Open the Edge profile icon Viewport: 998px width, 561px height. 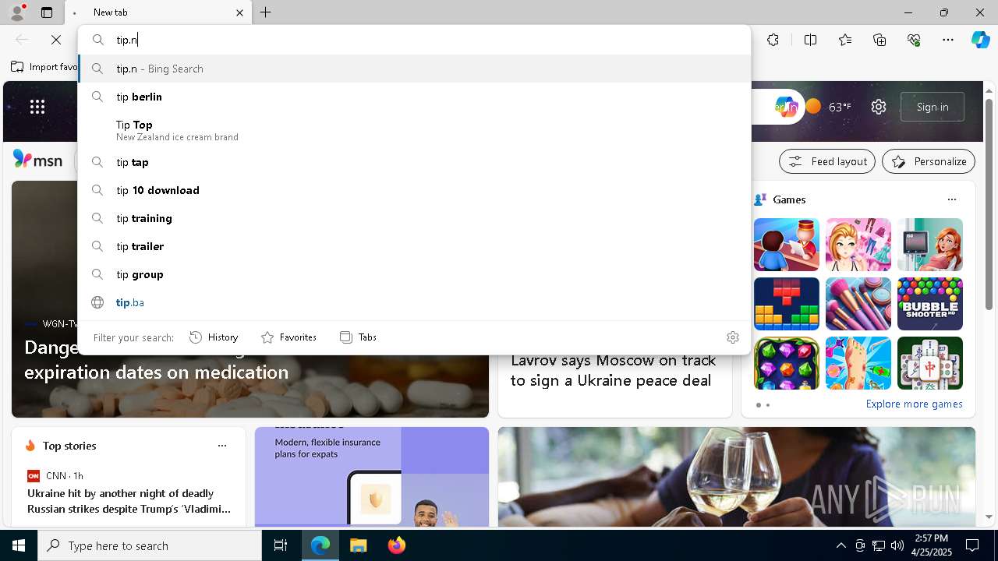17,12
